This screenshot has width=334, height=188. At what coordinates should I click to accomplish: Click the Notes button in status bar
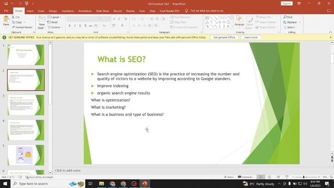pos(229,177)
